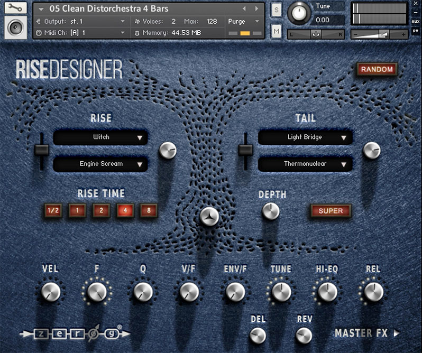Click the RISEDESIGNER title logo
Image resolution: width=422 pixels, height=353 pixels.
tap(69, 69)
